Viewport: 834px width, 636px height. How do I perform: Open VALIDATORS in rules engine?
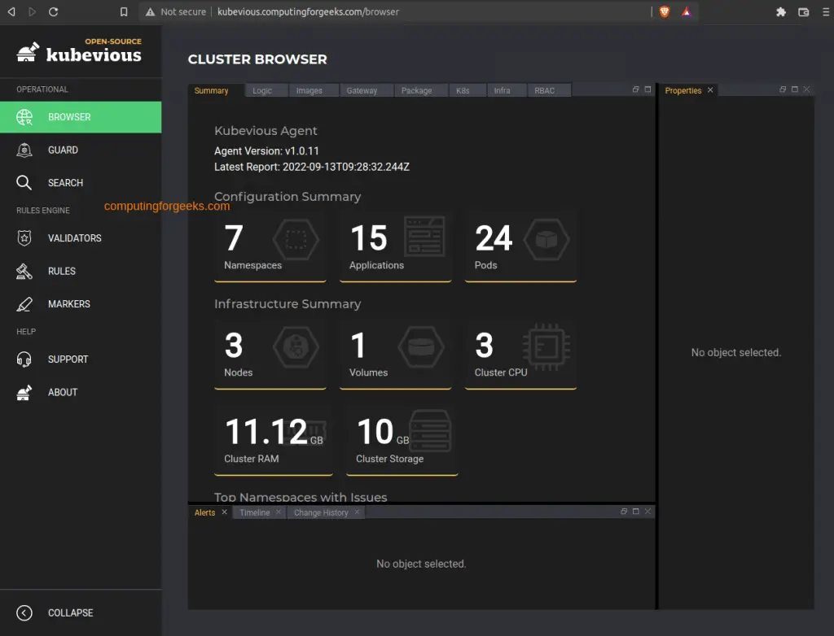[x=74, y=238]
